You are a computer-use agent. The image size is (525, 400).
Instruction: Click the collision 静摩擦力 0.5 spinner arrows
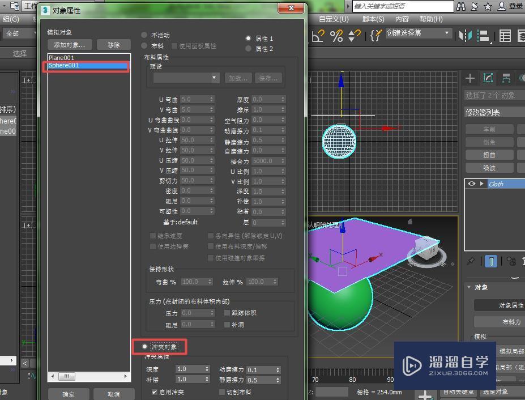278,380
